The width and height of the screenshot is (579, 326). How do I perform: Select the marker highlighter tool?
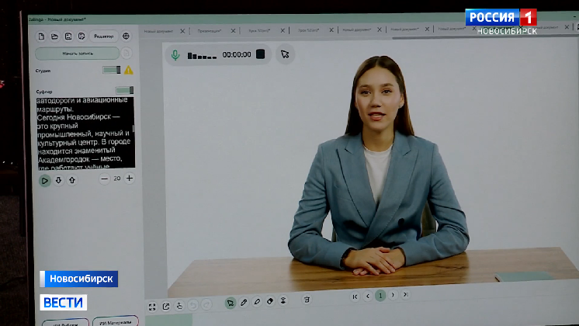257,302
